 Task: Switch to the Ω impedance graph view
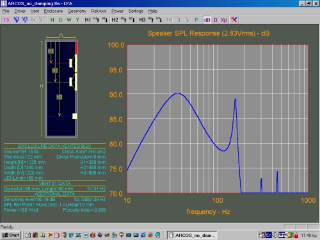215,20
